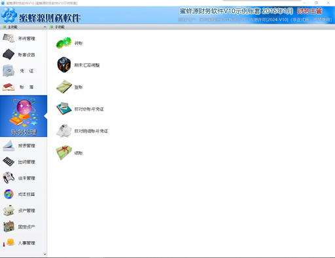Open the 固定资产 building module
Image resolution: width=335 pixels, height=258 pixels.
pyautogui.click(x=24, y=227)
